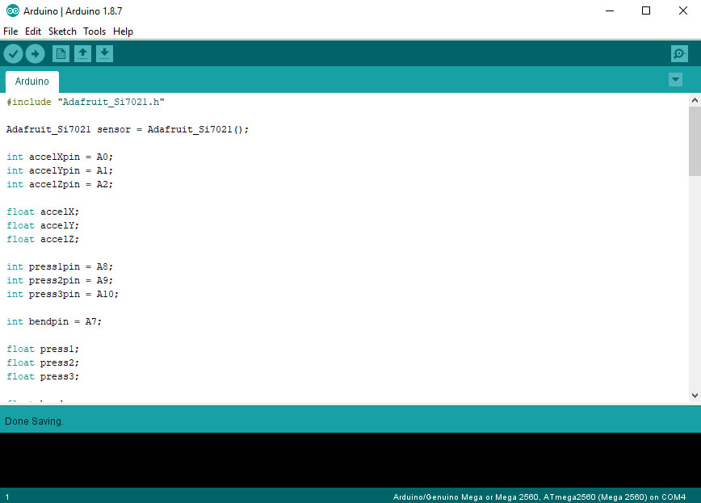
Task: Open the Serial Monitor
Action: [x=679, y=53]
